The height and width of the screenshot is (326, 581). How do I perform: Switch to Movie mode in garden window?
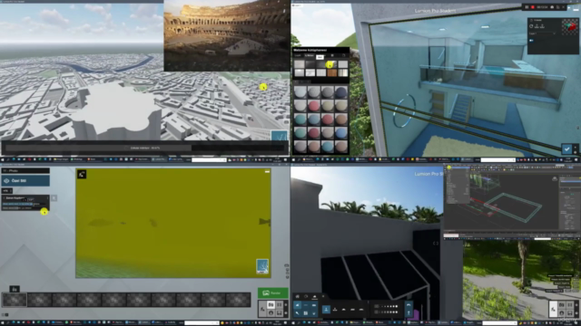570,305
